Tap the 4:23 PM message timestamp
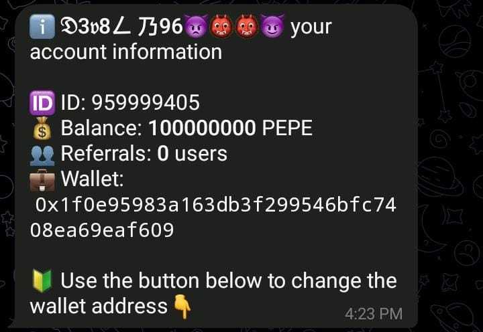Image resolution: width=483 pixels, height=332 pixels. coord(374,314)
